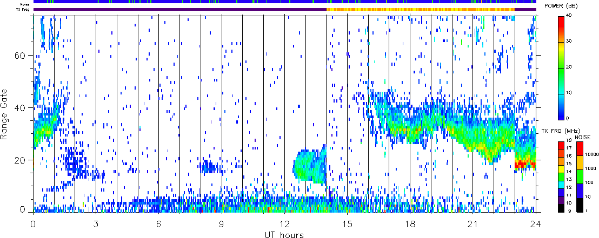The height and width of the screenshot is (238, 599).
Task: Click the 13 label on the TX FRQ scale
Action: (x=569, y=180)
